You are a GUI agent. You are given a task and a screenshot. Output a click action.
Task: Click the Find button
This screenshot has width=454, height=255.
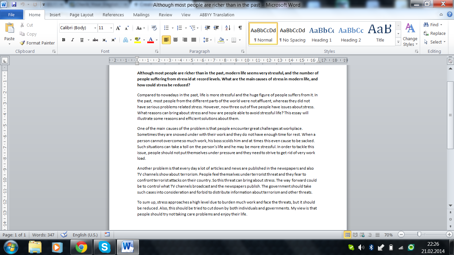pos(433,25)
